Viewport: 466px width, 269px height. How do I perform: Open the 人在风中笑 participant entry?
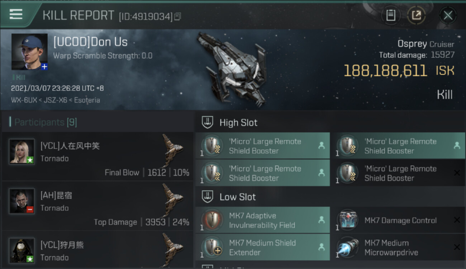98,156
